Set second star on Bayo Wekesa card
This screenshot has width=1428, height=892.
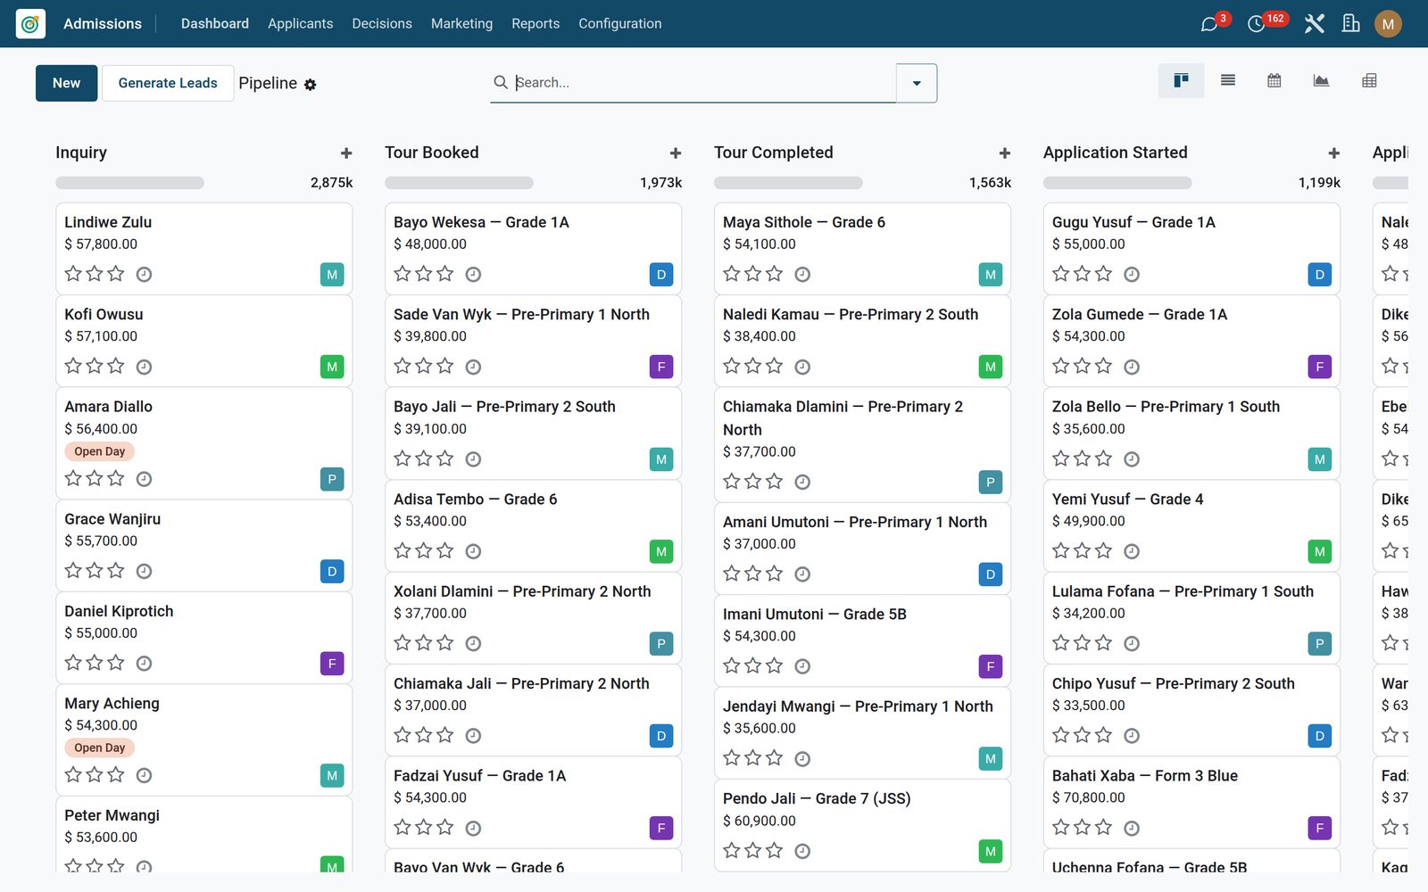click(x=424, y=274)
